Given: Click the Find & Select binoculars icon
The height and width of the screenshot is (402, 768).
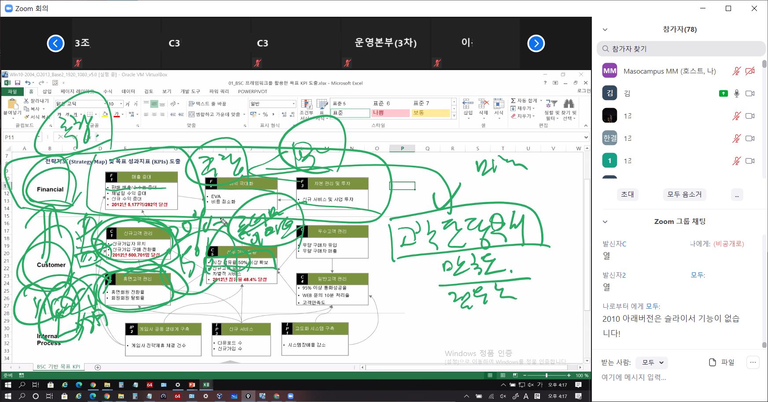Looking at the screenshot, I should coord(569,104).
